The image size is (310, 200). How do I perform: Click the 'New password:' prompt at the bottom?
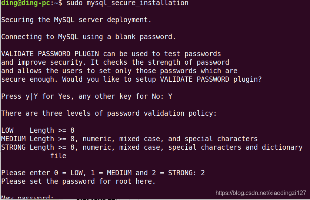coord(27,197)
